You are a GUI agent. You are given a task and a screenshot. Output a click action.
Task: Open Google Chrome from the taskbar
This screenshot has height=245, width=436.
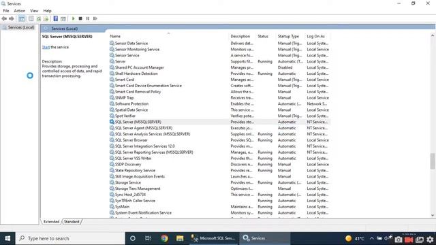[164, 238]
